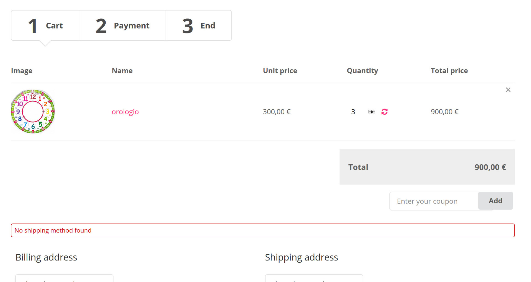Open the orologio product link

125,112
